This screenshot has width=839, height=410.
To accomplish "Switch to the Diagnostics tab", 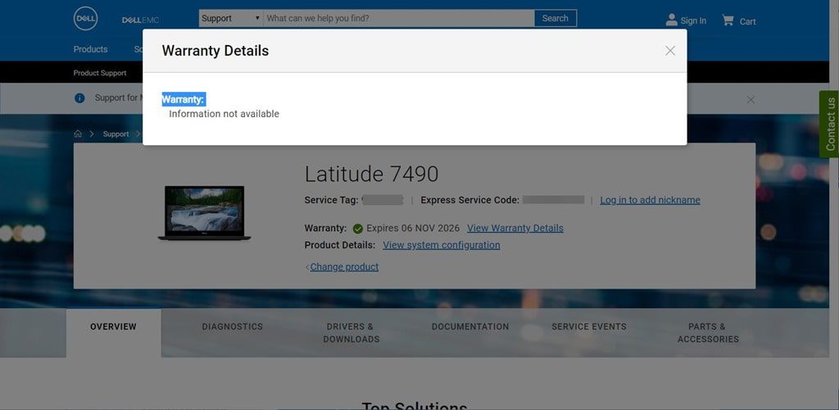I will tap(233, 326).
